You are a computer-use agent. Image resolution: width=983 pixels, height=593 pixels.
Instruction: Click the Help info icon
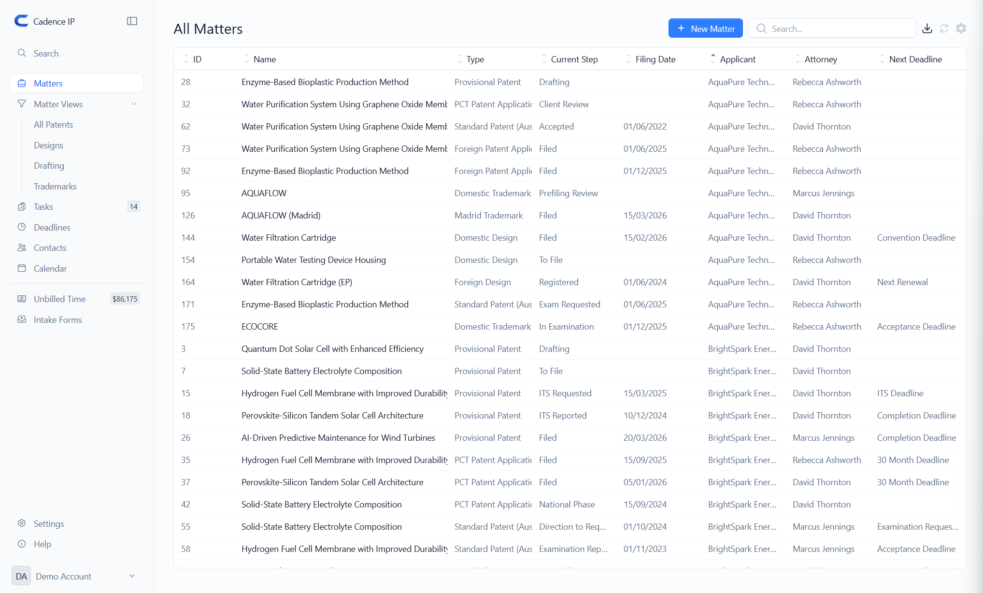point(22,544)
